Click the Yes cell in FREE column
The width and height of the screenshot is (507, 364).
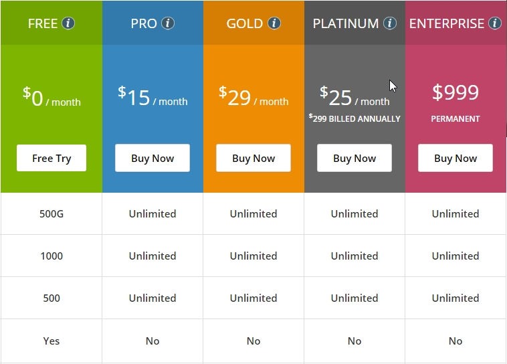pyautogui.click(x=52, y=341)
